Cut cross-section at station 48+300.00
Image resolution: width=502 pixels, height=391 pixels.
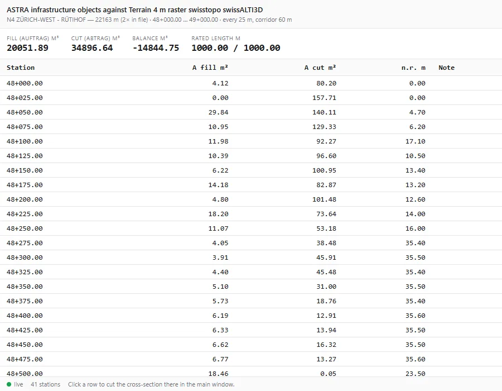251,258
